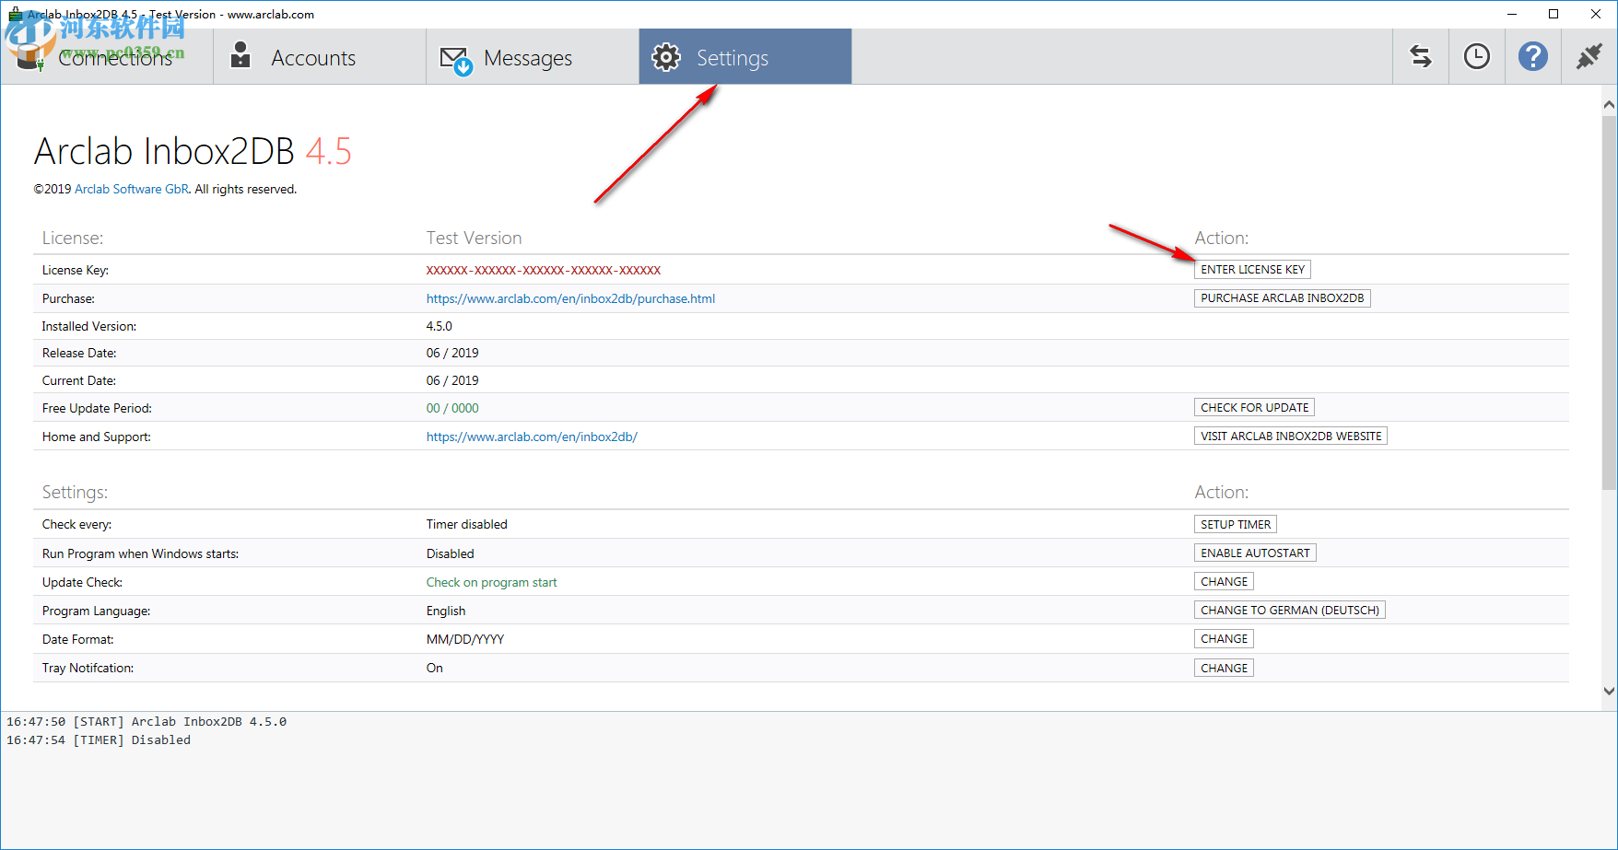Select the Settings tab
Image resolution: width=1618 pixels, height=850 pixels.
click(x=745, y=57)
